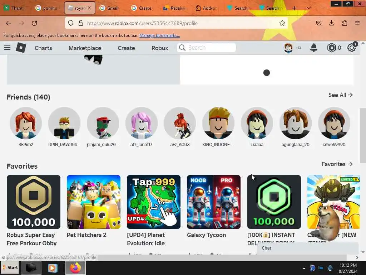Open the Robux balance icon
The width and height of the screenshot is (366, 275).
point(331,48)
